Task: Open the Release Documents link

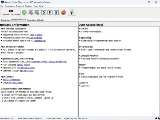Action: coord(11,80)
